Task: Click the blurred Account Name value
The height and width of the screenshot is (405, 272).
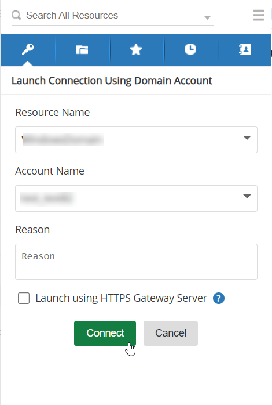Action: pyautogui.click(x=48, y=198)
